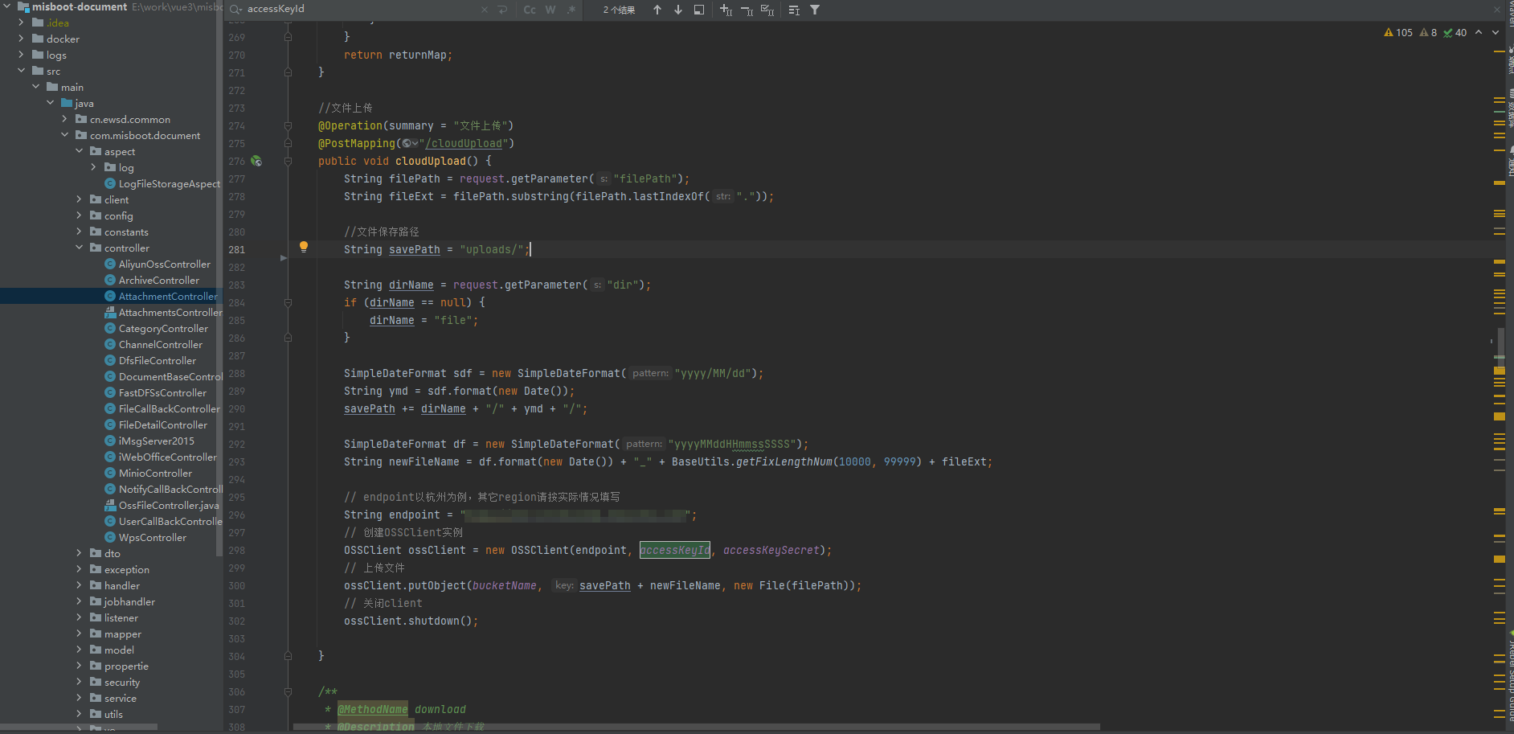Close the search bar

pos(1497,10)
